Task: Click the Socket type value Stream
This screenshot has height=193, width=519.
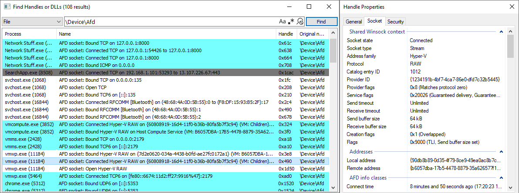Action: [417, 48]
